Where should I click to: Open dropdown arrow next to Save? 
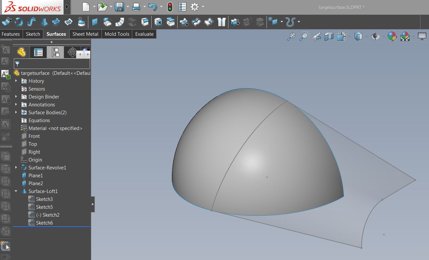coord(128,7)
